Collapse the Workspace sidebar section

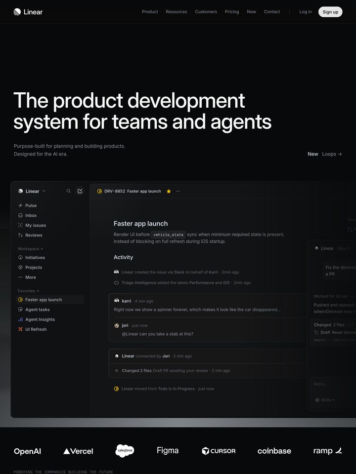(x=30, y=249)
